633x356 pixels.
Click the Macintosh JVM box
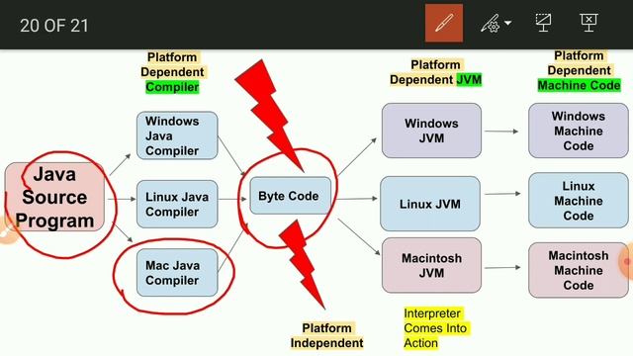click(431, 265)
